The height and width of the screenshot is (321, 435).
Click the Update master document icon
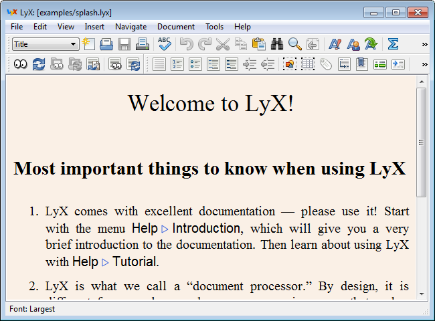(75, 64)
